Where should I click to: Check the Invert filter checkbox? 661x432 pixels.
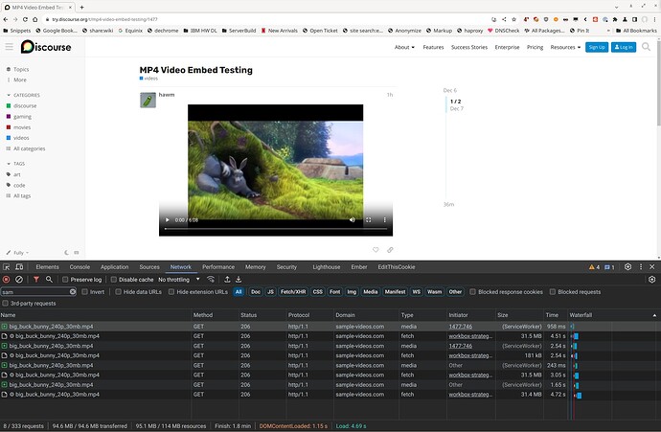click(84, 291)
